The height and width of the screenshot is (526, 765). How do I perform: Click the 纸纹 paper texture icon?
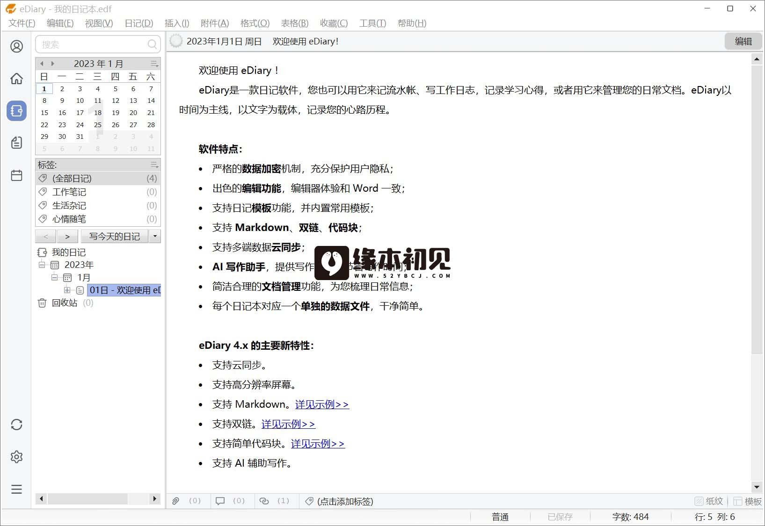pos(699,501)
